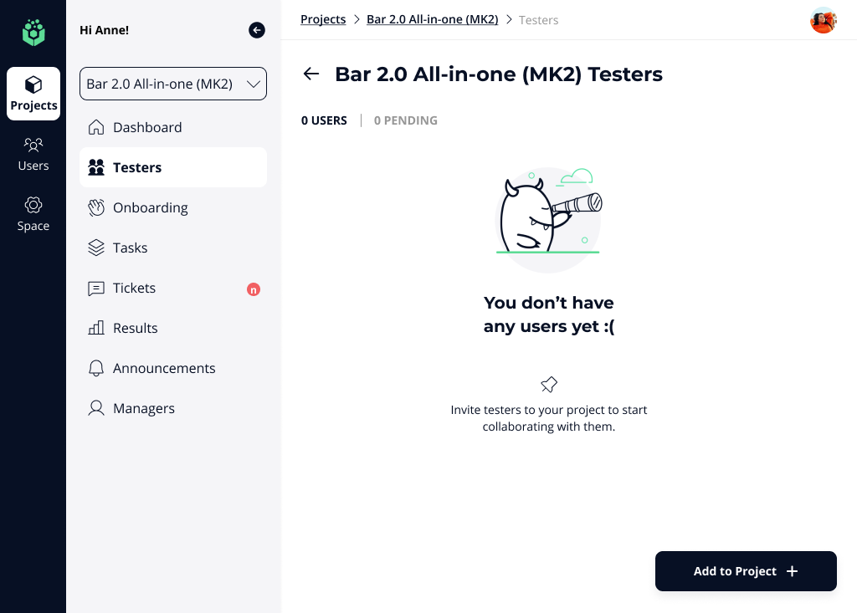Click the red Tickets notification badge
The image size is (857, 613).
(254, 289)
